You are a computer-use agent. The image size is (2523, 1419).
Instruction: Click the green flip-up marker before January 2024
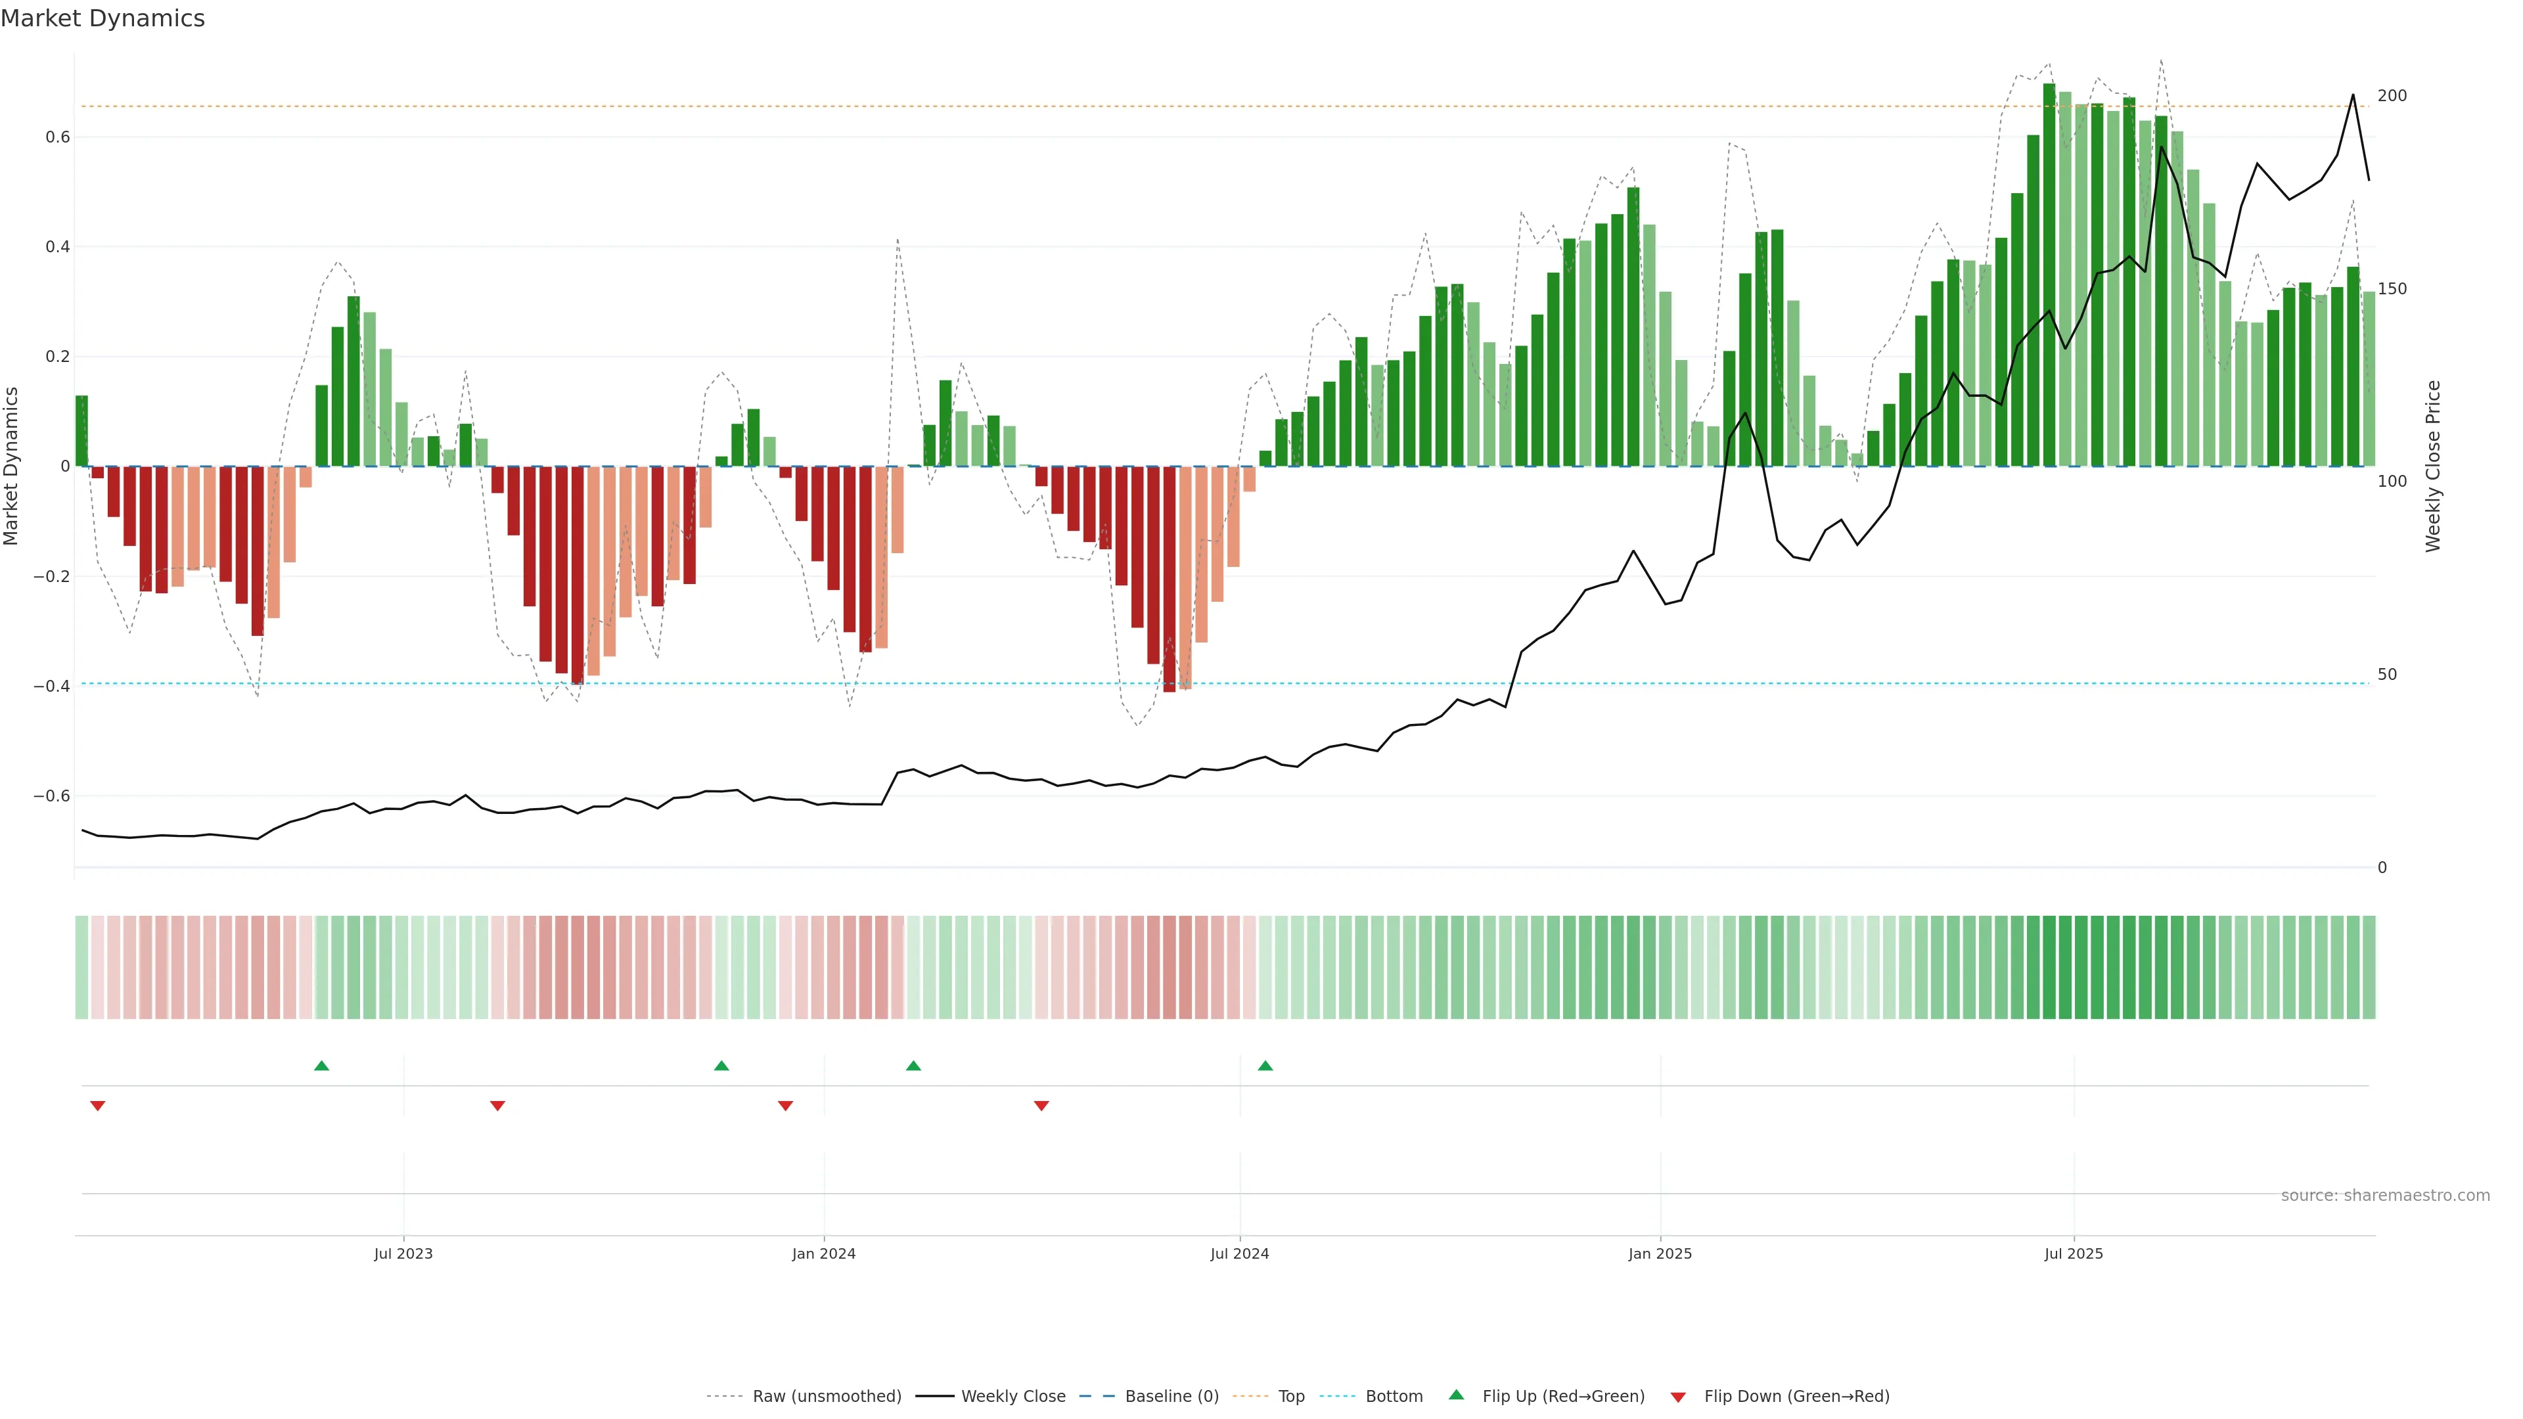coord(722,1066)
